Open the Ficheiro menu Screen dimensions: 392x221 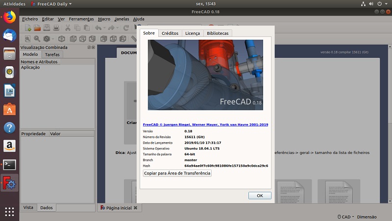[30, 19]
